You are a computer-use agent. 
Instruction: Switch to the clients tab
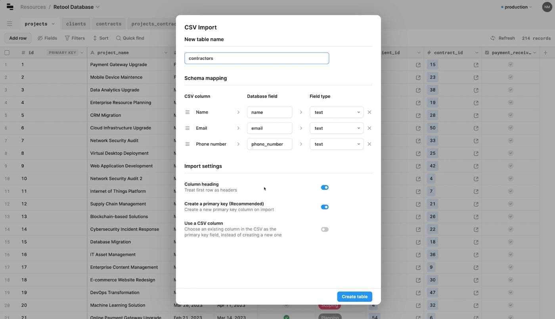point(76,24)
